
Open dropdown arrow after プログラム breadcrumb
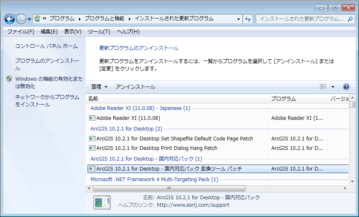click(x=80, y=19)
